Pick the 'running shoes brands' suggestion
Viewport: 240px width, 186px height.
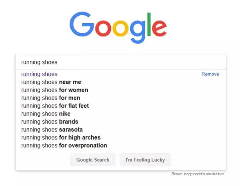[50, 122]
